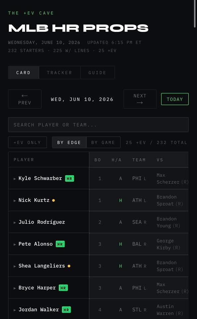Click the yellow dot beside Nick Kurtz
Image resolution: width=197 pixels, height=319 pixels.
(53, 200)
